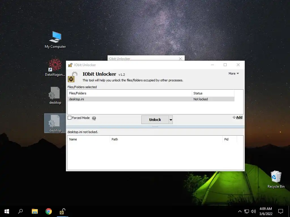Launch Chrome from the taskbar
Viewport: 290px width, 217px height.
point(49,211)
